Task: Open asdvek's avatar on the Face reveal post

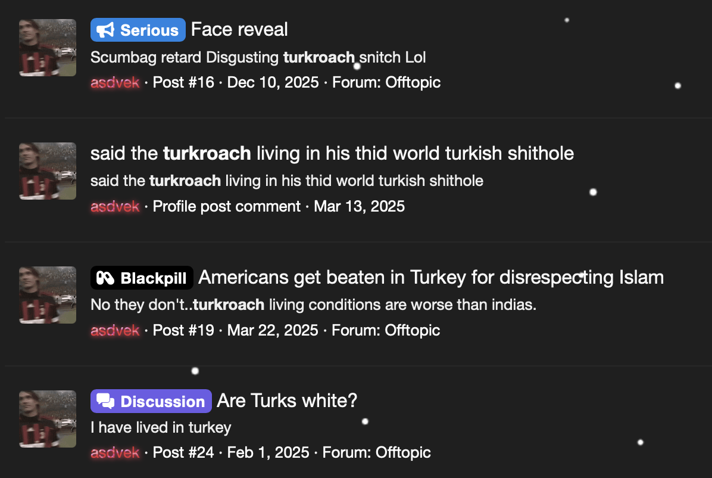Action: coord(47,48)
